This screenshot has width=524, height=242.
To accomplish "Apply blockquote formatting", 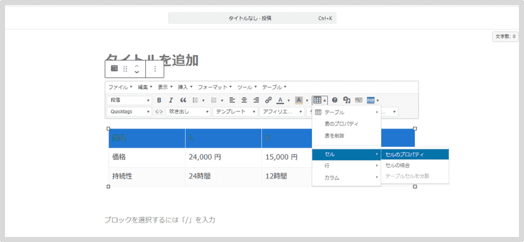I will 183,100.
